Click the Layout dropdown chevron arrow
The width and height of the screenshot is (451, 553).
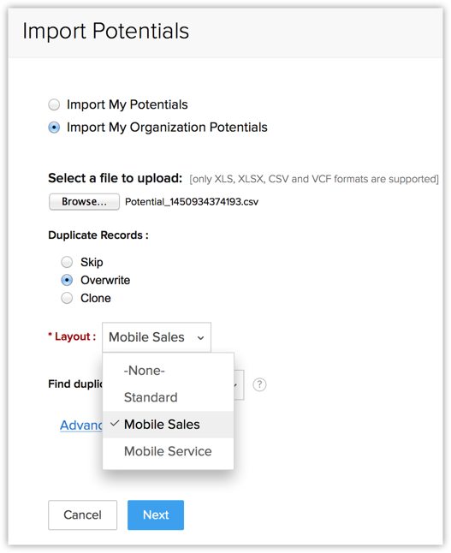point(200,338)
